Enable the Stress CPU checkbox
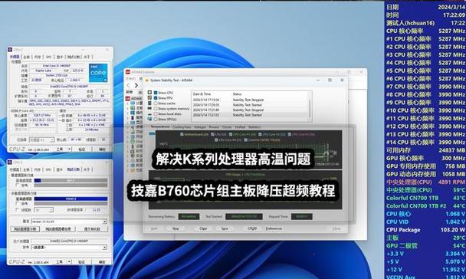The height and width of the screenshot is (279, 466). pos(156,93)
